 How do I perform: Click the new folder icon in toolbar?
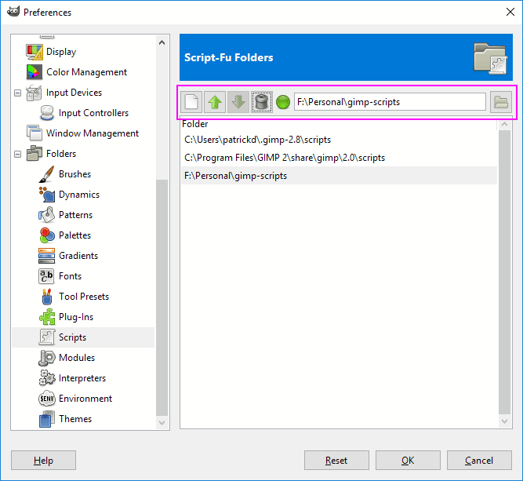(192, 102)
